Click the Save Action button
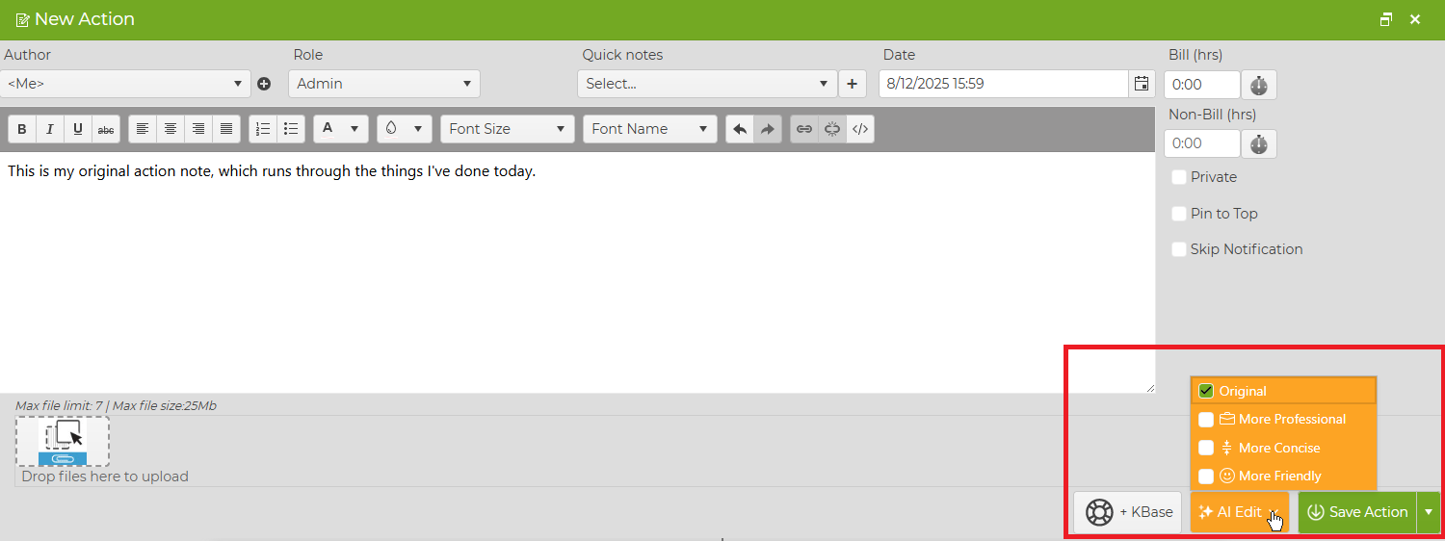 [1357, 512]
